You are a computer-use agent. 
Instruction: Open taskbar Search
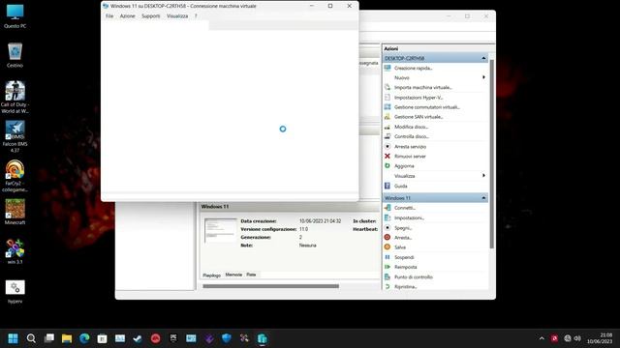[31, 338]
